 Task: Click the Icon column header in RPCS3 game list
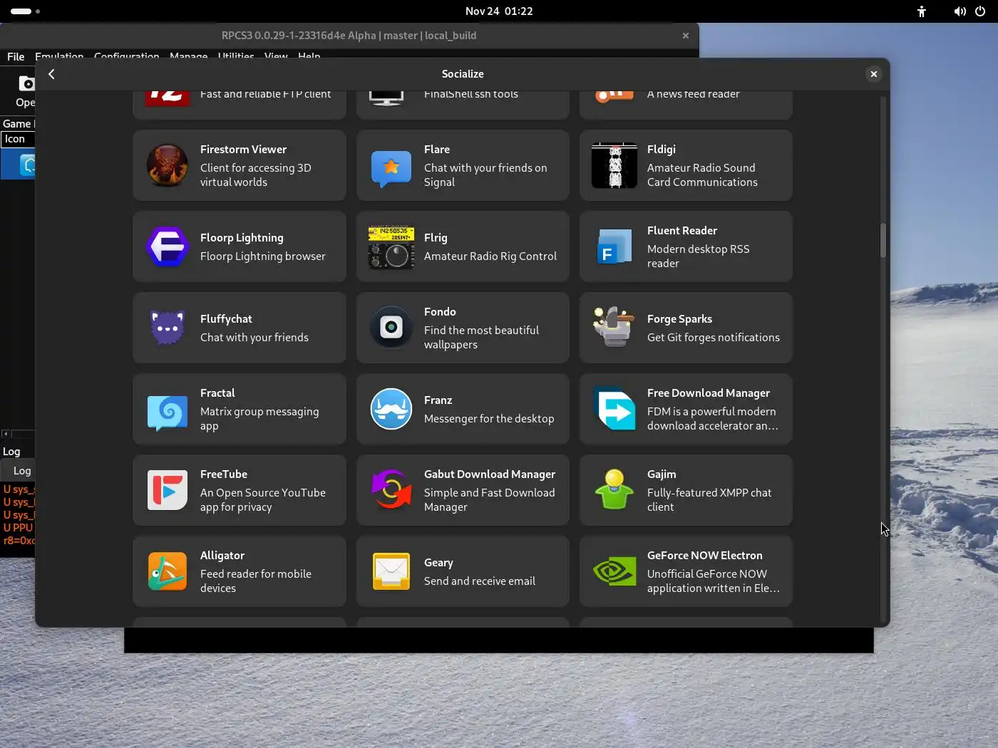(x=17, y=139)
